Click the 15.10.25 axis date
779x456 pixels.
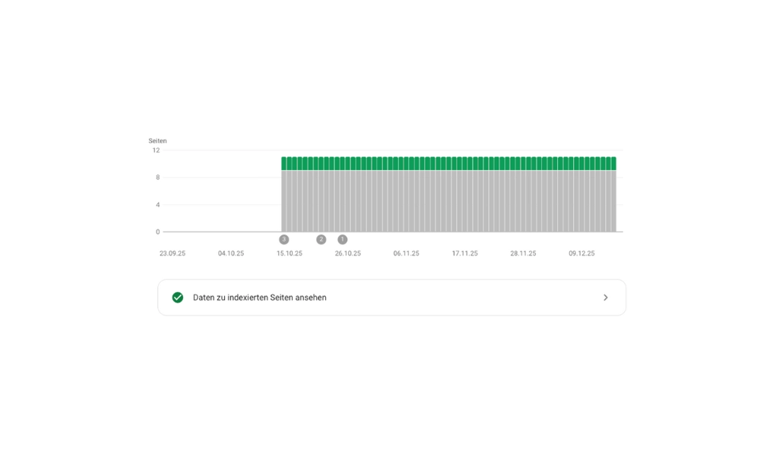(x=290, y=254)
